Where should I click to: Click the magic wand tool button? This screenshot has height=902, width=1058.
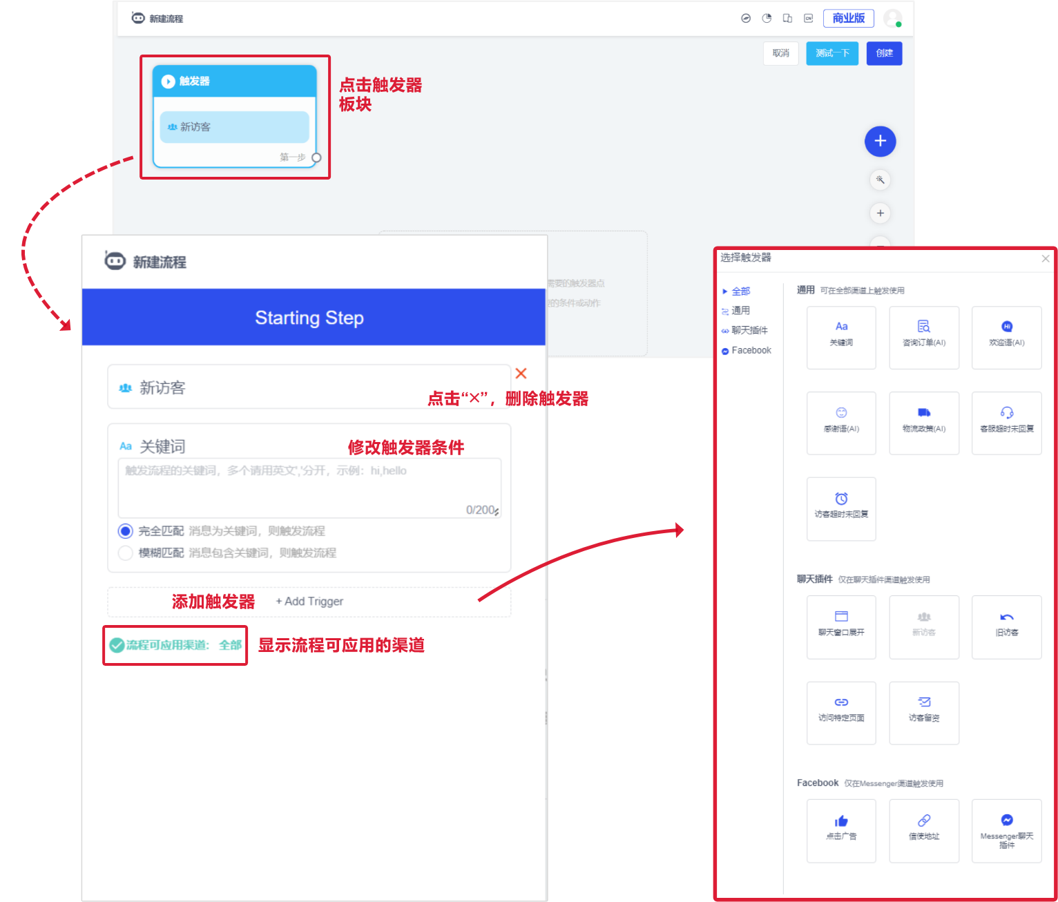pyautogui.click(x=881, y=180)
